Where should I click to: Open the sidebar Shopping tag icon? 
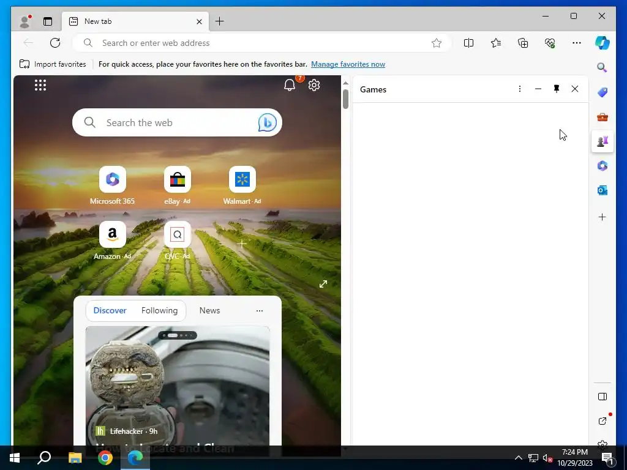click(603, 92)
